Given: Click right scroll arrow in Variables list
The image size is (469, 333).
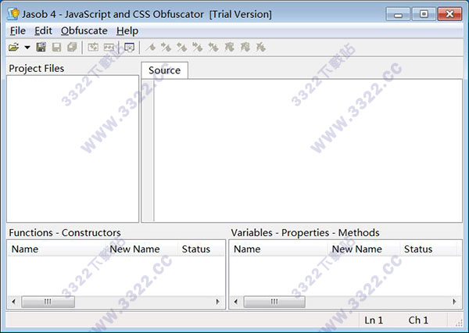Looking at the screenshot, I should (x=454, y=302).
